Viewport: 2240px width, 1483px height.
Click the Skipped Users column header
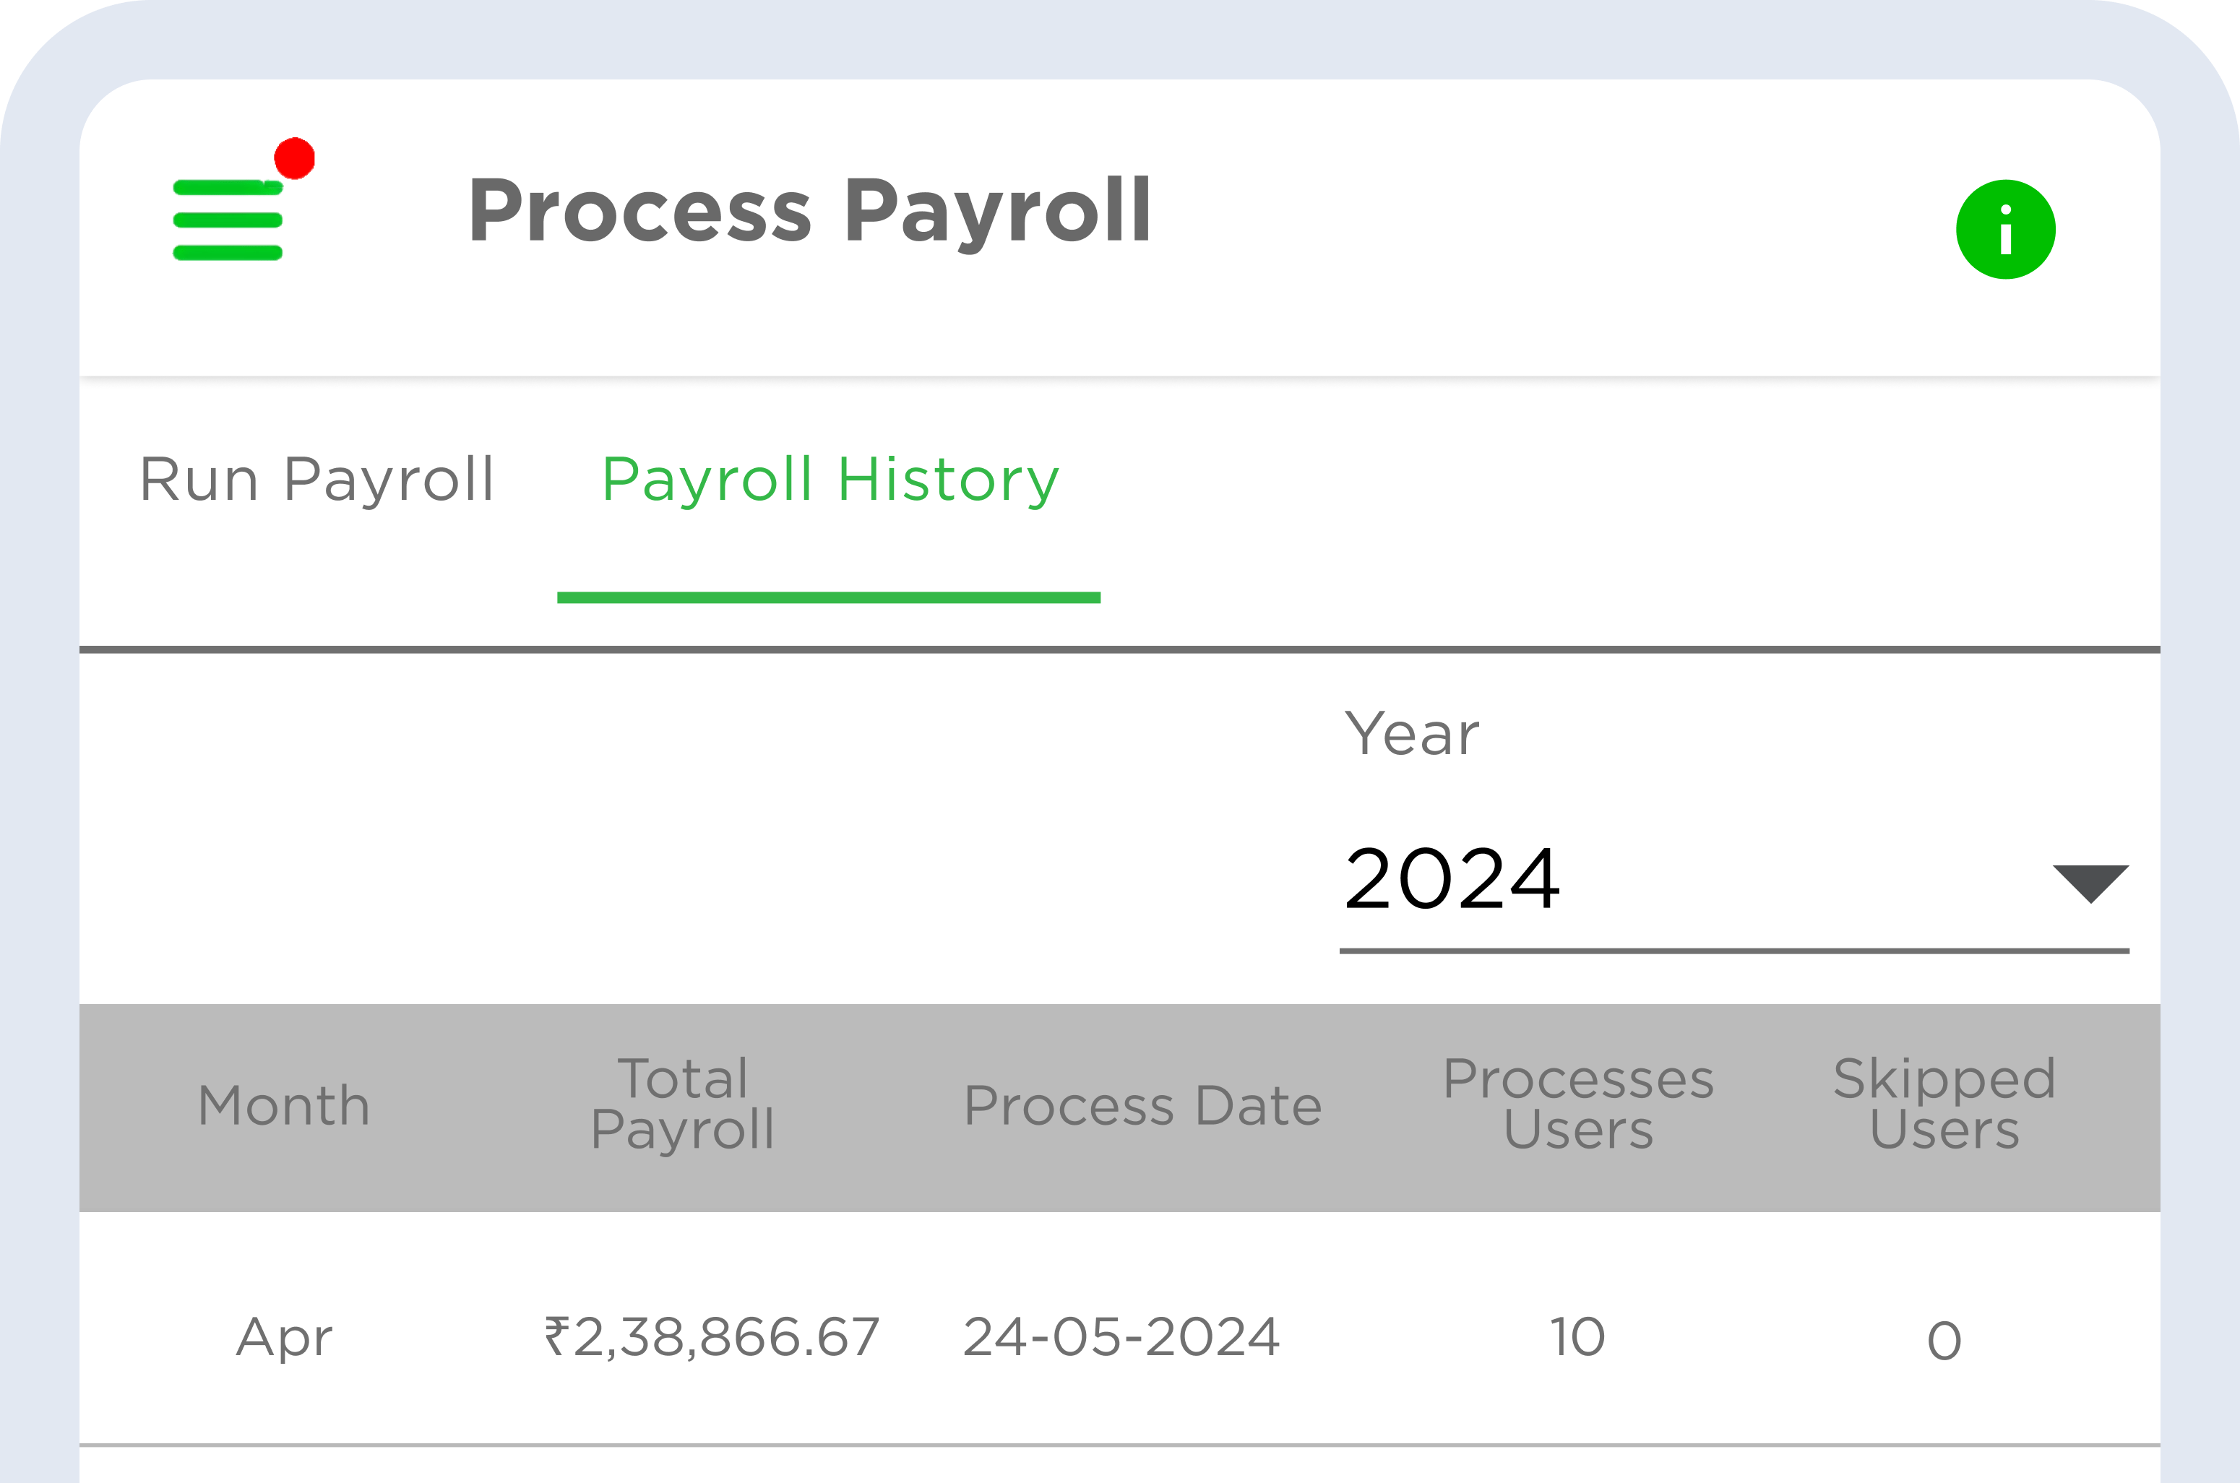pyautogui.click(x=1945, y=1104)
